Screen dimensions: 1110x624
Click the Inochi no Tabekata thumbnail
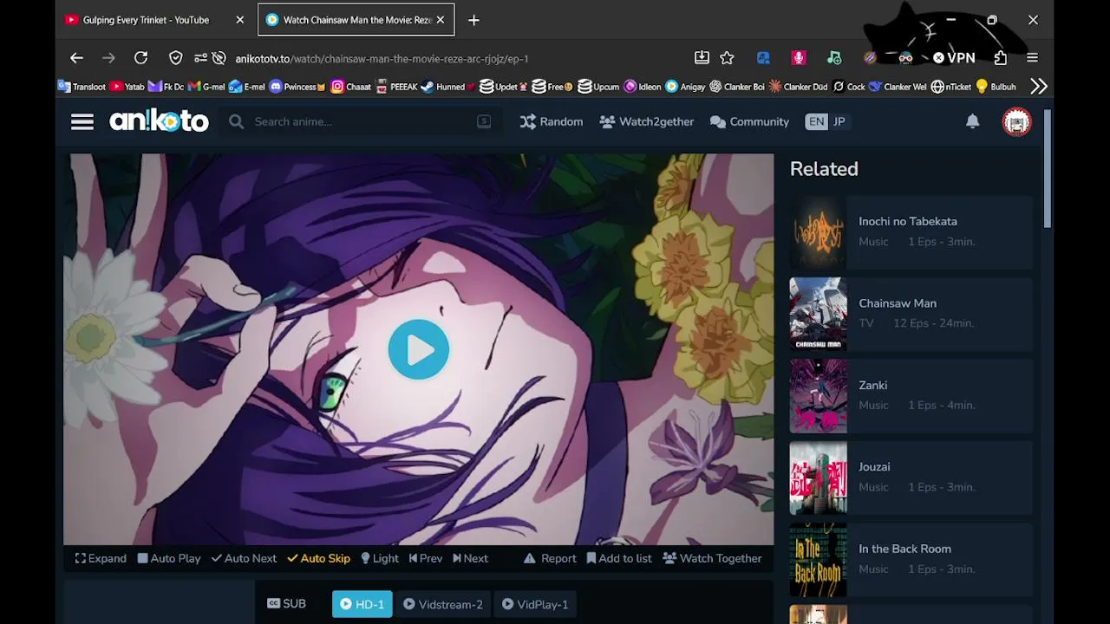tap(818, 232)
